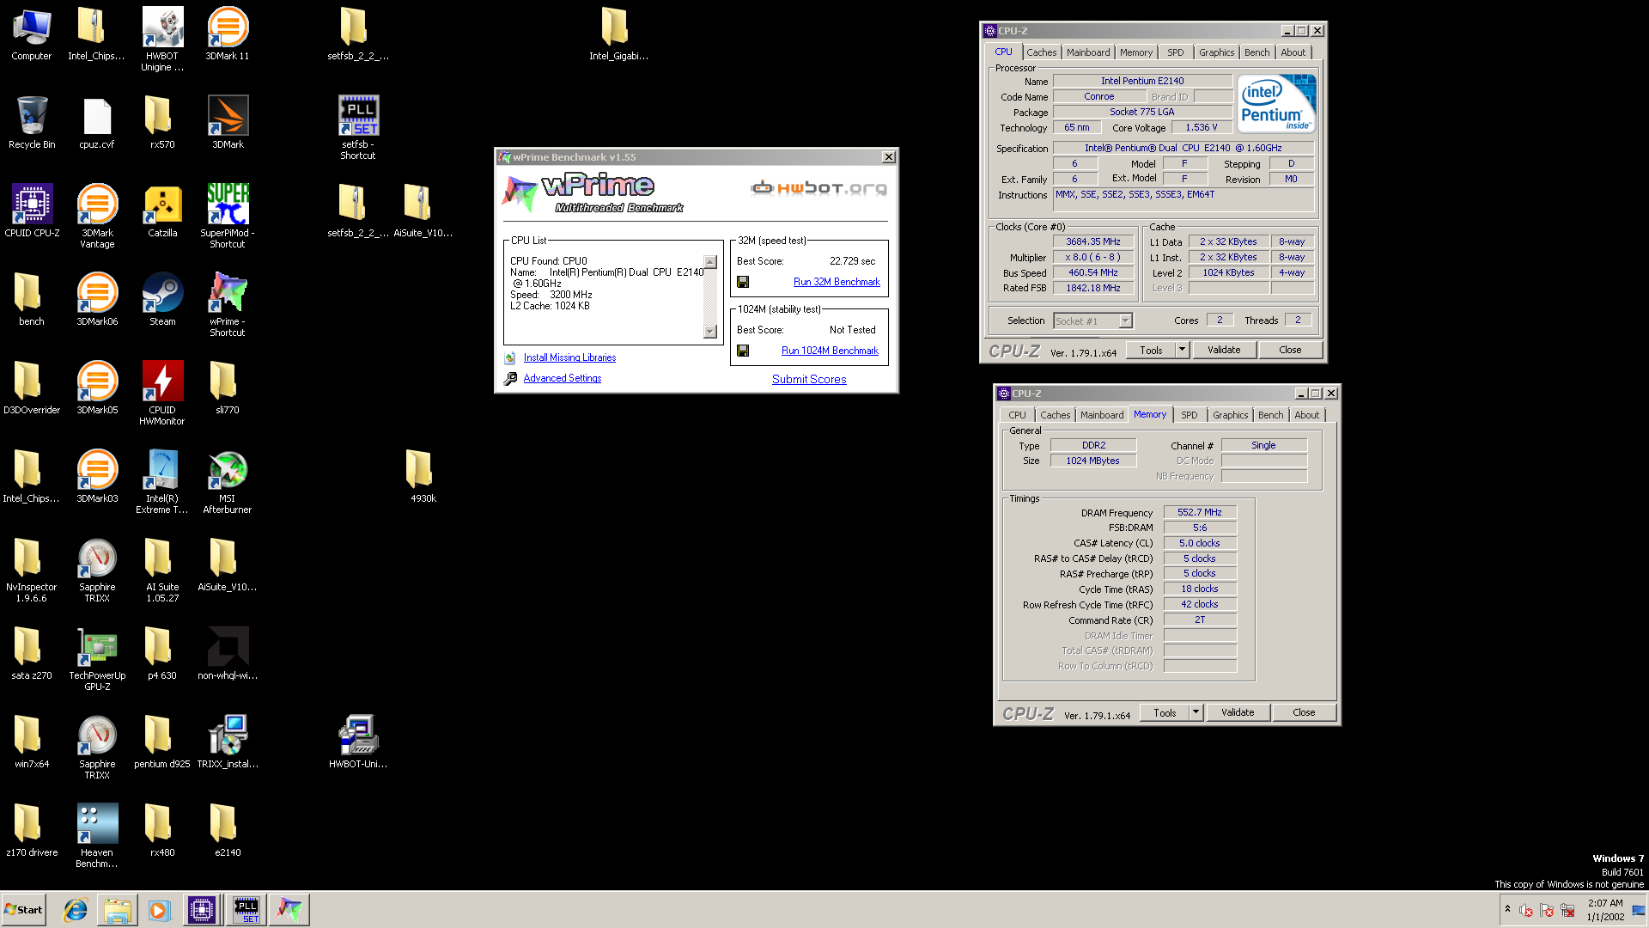Launch TechPowerUp GPU-Z icon
This screenshot has height=928, width=1649.
click(x=97, y=659)
